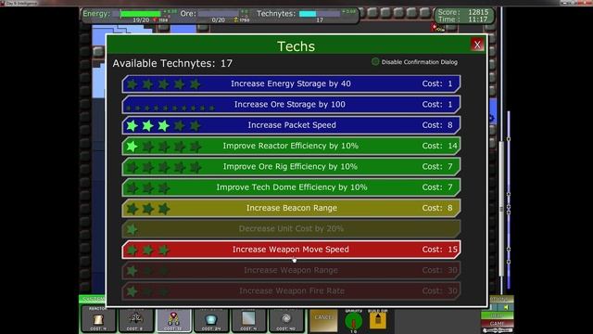Click the Techs dialog title
593x334 pixels.
(x=296, y=46)
